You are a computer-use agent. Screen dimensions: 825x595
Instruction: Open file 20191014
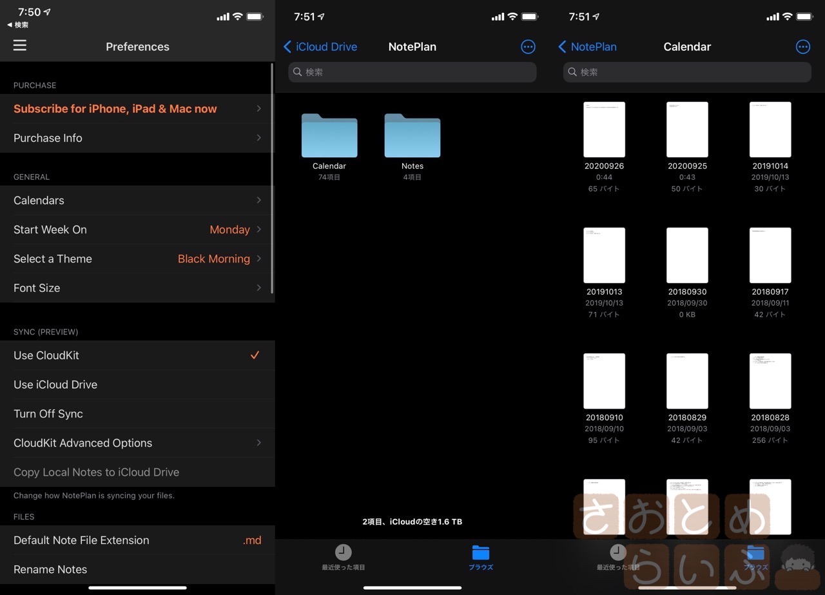770,130
